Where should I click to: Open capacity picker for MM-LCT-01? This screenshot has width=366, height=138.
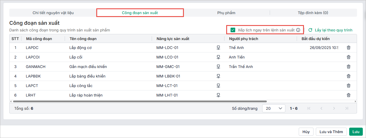[x=218, y=86]
